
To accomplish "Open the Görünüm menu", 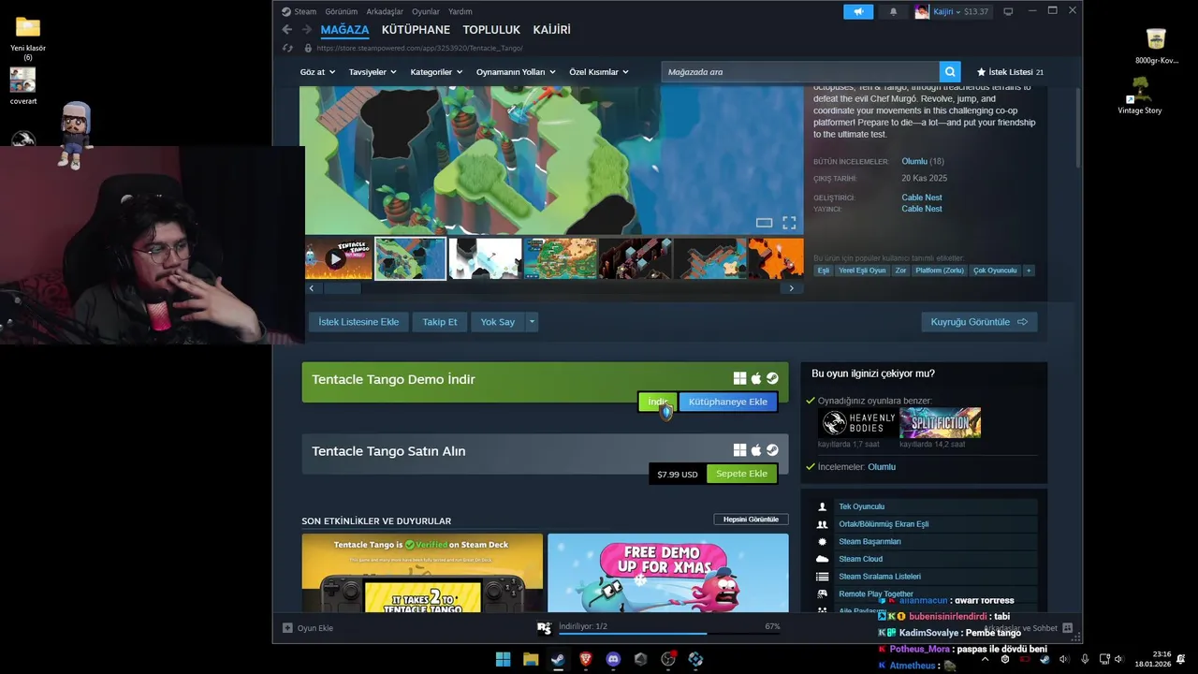I will [x=342, y=11].
